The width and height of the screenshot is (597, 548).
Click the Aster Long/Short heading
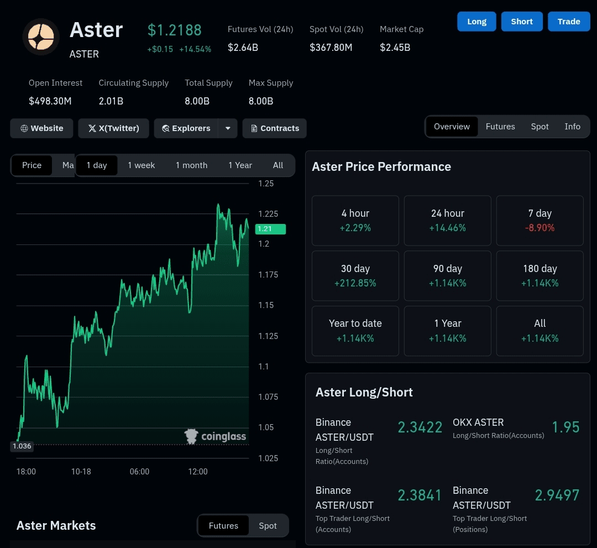(364, 392)
